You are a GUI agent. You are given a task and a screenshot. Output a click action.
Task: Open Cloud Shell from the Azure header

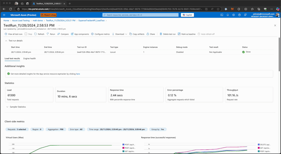(x=222, y=15)
